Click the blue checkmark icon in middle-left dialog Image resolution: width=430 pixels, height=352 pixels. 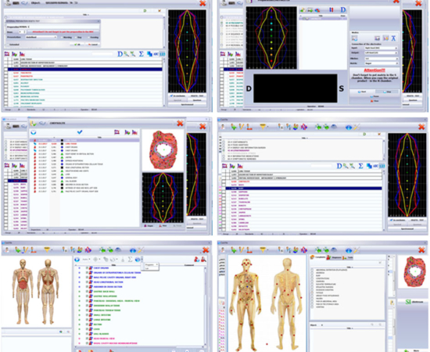80,132
